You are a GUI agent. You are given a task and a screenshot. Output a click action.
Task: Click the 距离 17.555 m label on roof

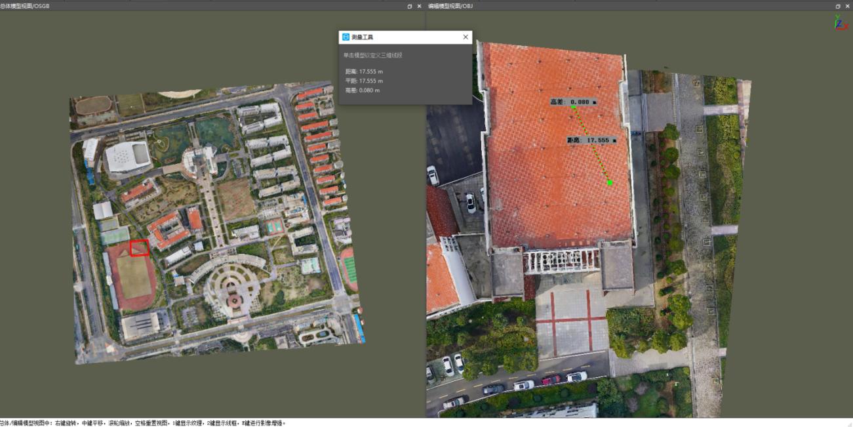tap(592, 140)
